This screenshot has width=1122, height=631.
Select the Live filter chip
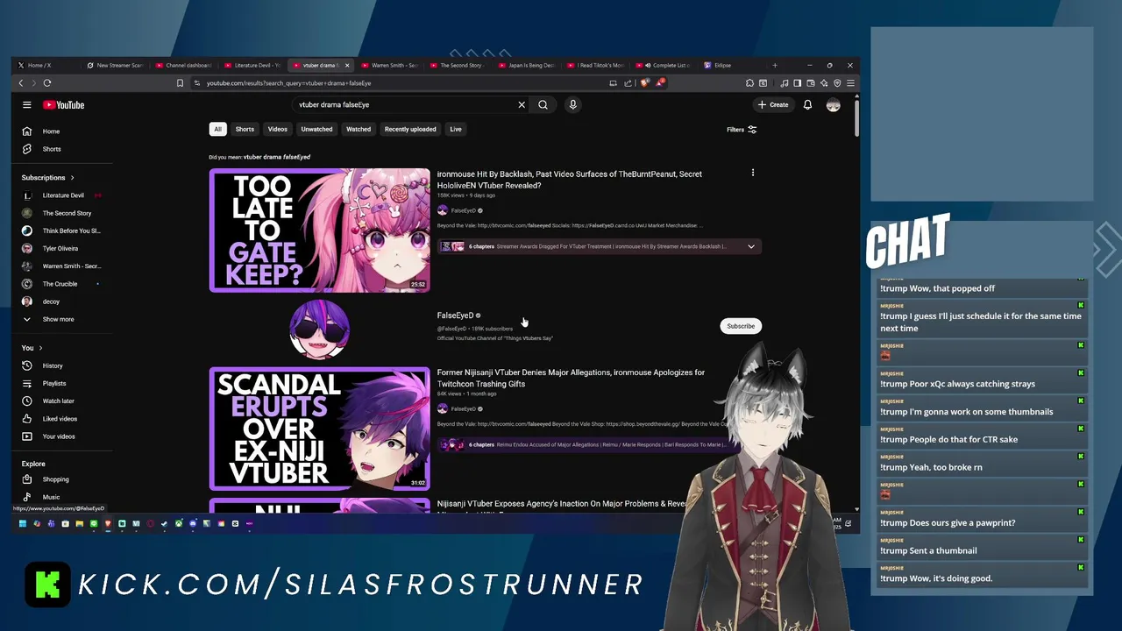[x=456, y=129]
